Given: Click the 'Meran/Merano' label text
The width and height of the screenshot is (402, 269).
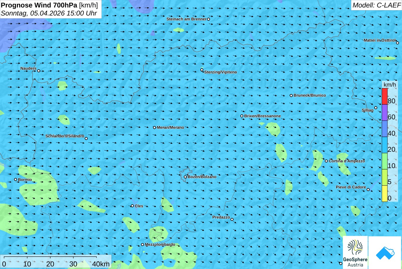Looking at the screenshot, I should (x=171, y=128).
